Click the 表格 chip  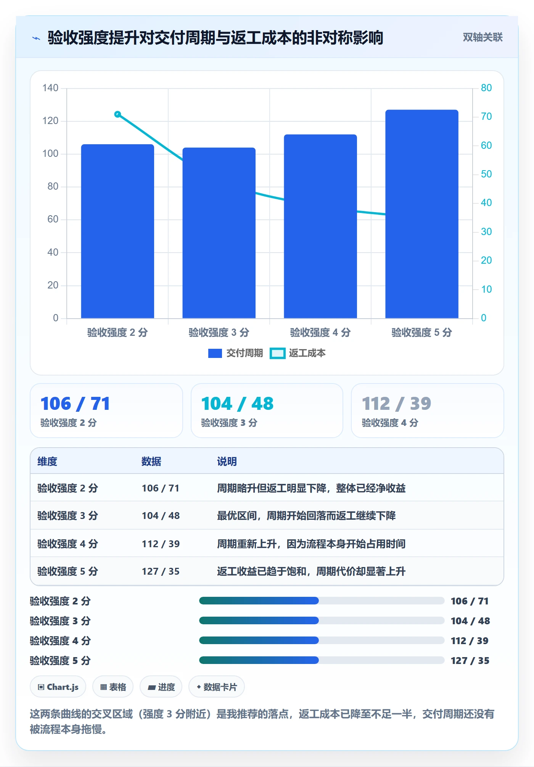[x=113, y=687]
